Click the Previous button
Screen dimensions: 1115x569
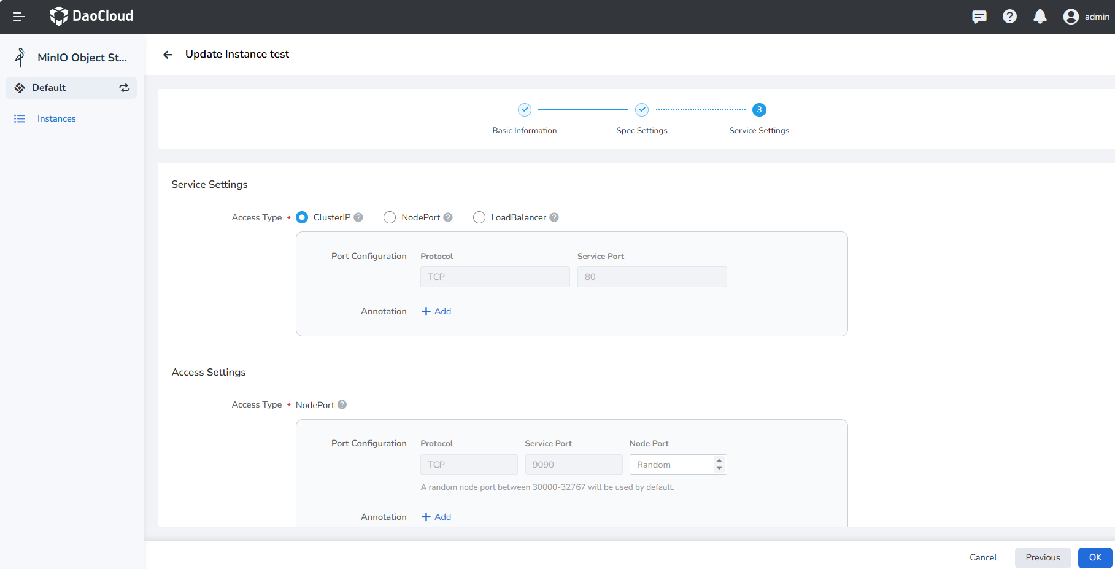1042,557
